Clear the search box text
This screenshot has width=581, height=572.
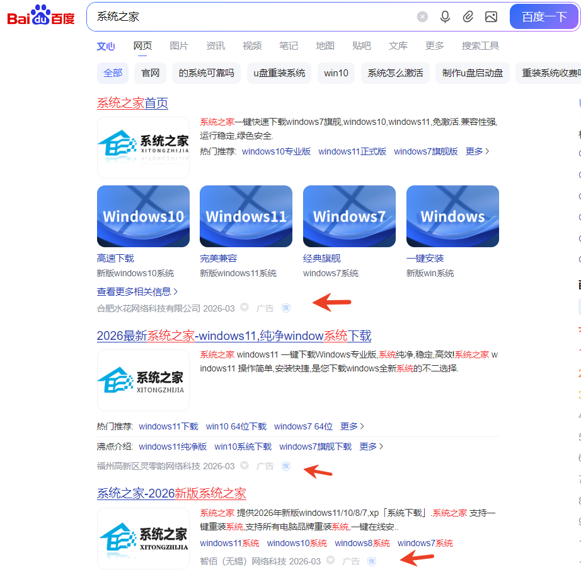pos(422,16)
